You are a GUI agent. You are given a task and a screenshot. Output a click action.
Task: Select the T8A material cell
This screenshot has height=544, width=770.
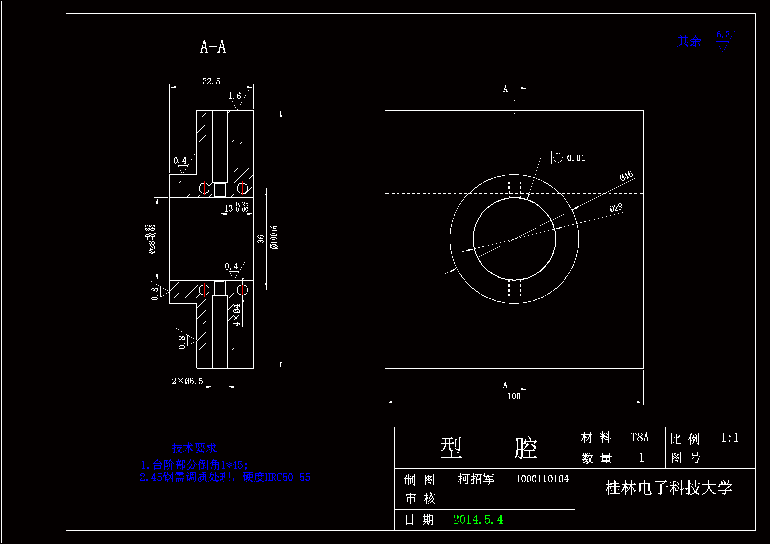tap(640, 437)
